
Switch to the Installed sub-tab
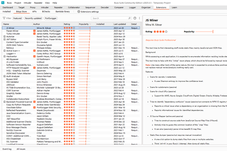click(x=6, y=12)
